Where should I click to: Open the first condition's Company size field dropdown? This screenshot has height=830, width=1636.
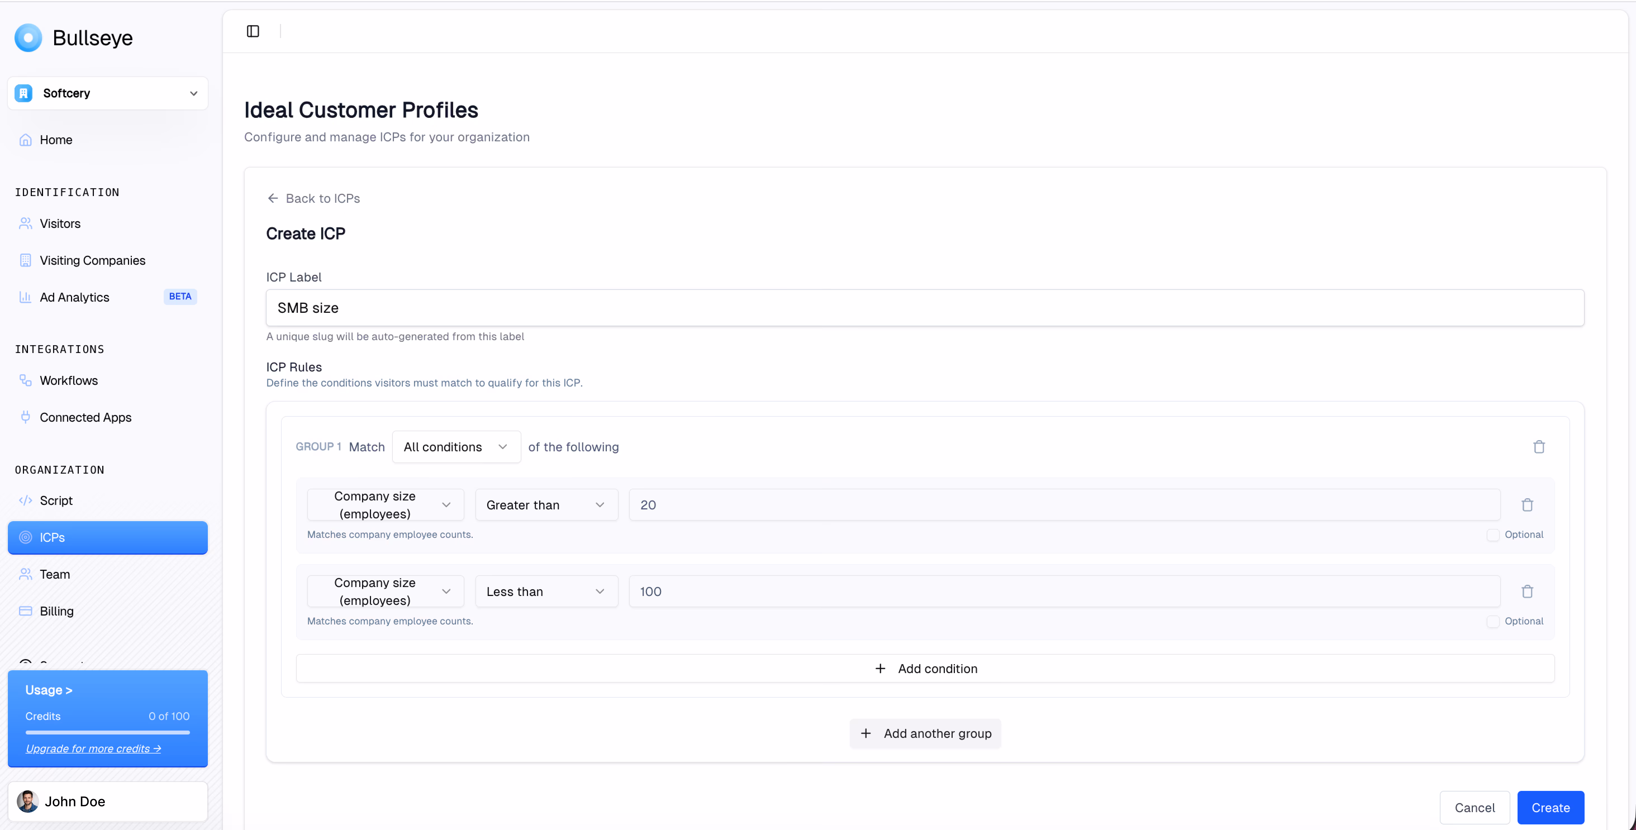point(386,505)
